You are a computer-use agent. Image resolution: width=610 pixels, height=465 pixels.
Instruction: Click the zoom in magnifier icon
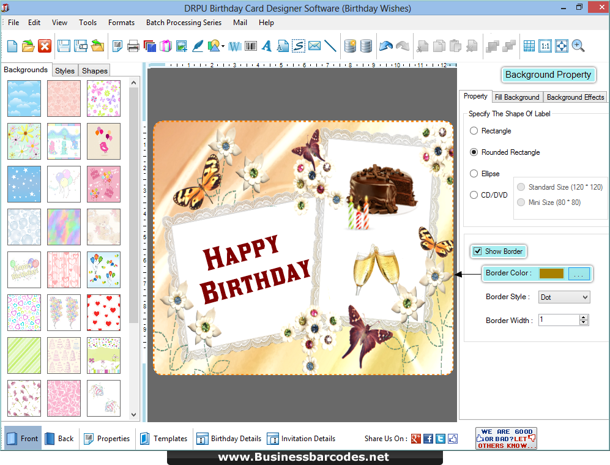578,46
